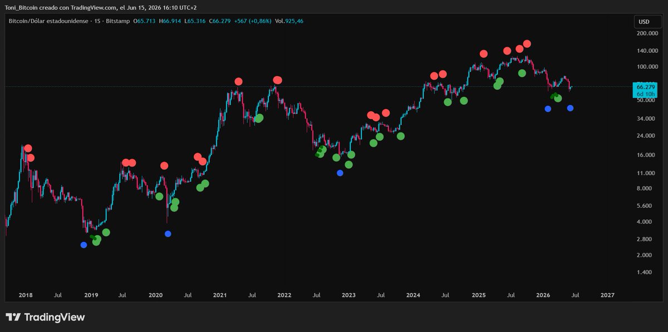This screenshot has height=332, width=668.
Task: Select the blue dot in late 2022
Action: pos(340,173)
